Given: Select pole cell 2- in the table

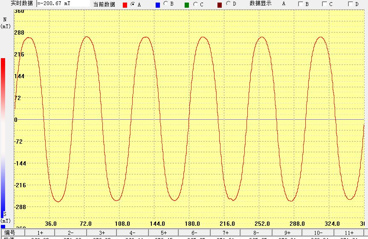Looking at the screenshot, I should point(71,233).
